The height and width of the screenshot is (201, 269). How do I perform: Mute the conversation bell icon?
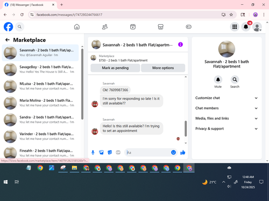(x=218, y=79)
